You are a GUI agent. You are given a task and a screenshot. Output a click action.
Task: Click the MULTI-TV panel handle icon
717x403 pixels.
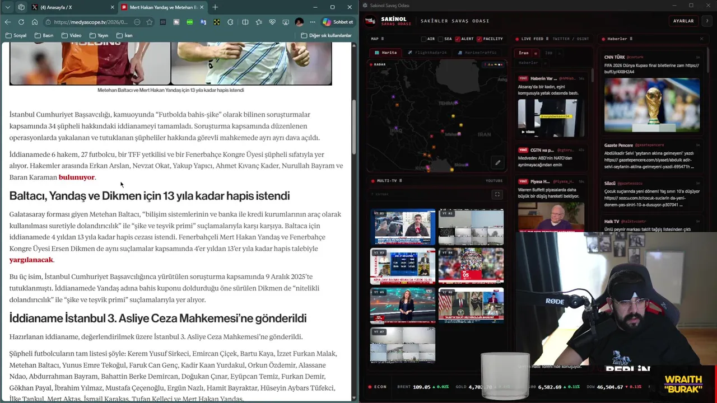coord(401,181)
